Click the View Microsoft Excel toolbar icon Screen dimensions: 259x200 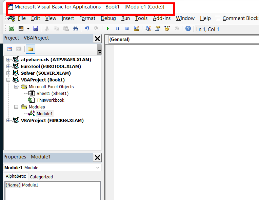pos(12,29)
